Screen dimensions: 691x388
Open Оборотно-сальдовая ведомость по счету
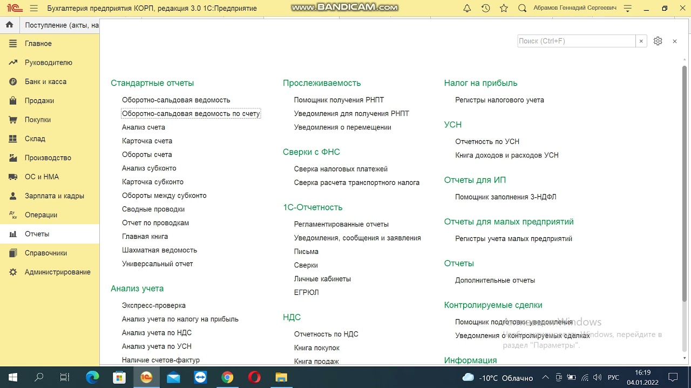pyautogui.click(x=191, y=114)
